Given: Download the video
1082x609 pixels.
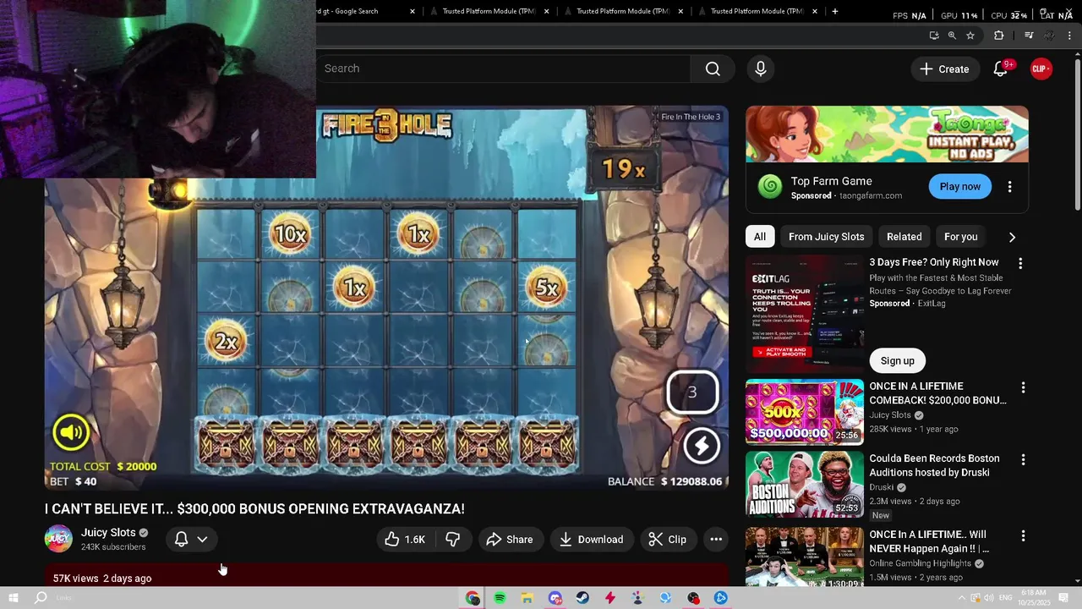Looking at the screenshot, I should (591, 540).
